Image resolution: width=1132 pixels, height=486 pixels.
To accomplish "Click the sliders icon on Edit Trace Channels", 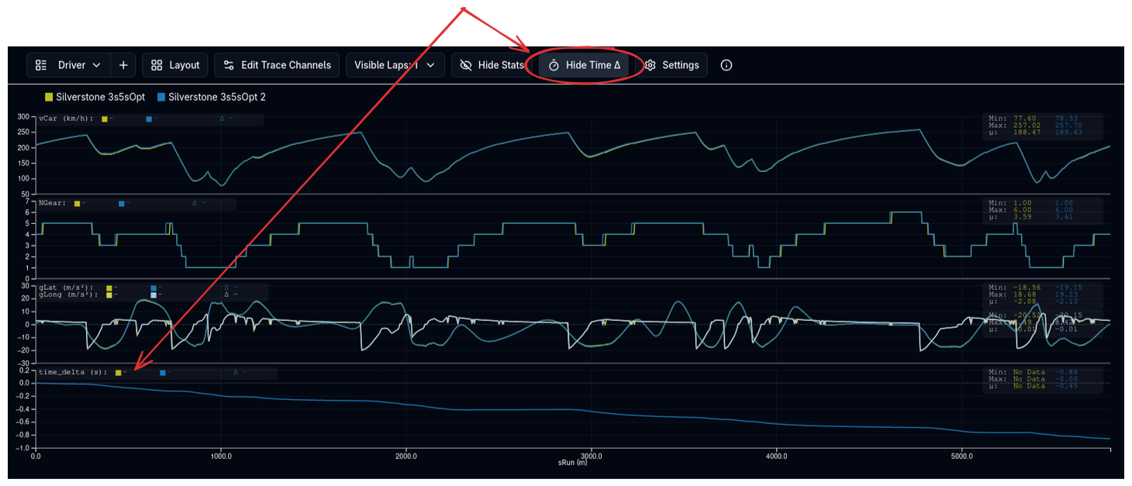I will (229, 65).
